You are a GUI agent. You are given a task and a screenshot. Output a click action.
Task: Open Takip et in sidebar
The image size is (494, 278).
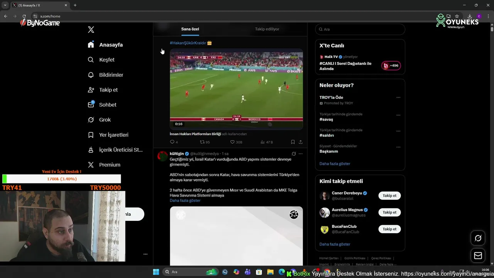pos(103,90)
